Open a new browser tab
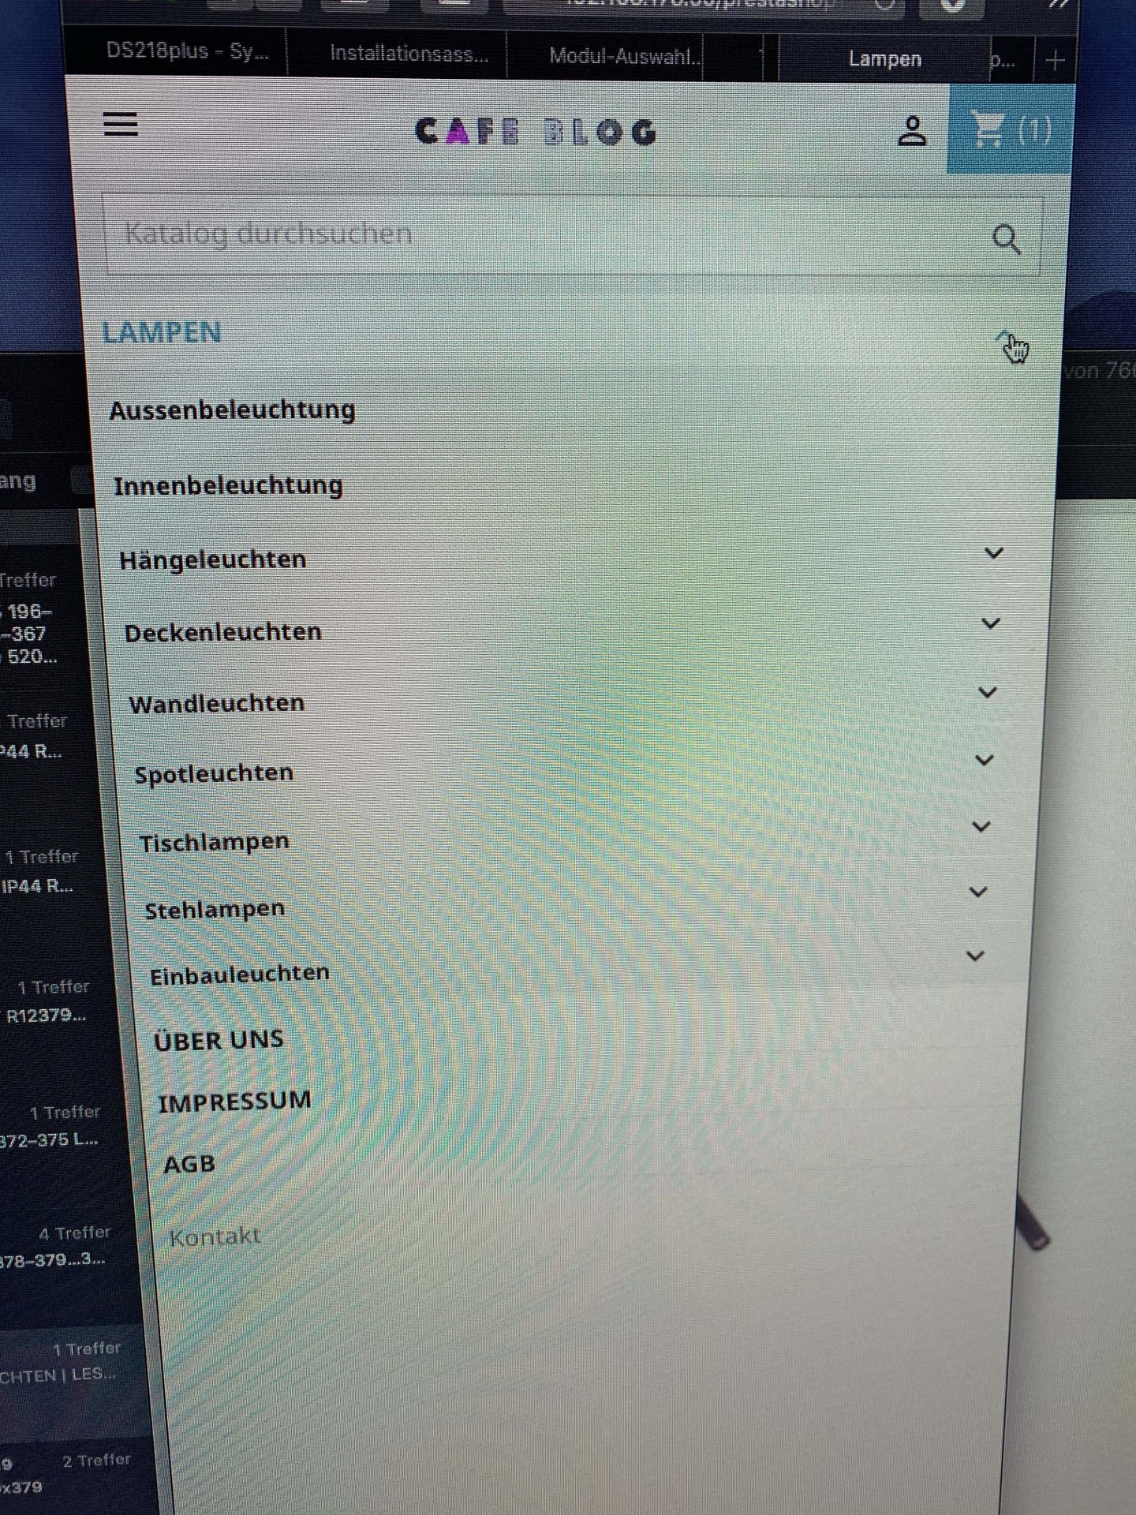Screen dimensions: 1136x1515 coord(1055,60)
